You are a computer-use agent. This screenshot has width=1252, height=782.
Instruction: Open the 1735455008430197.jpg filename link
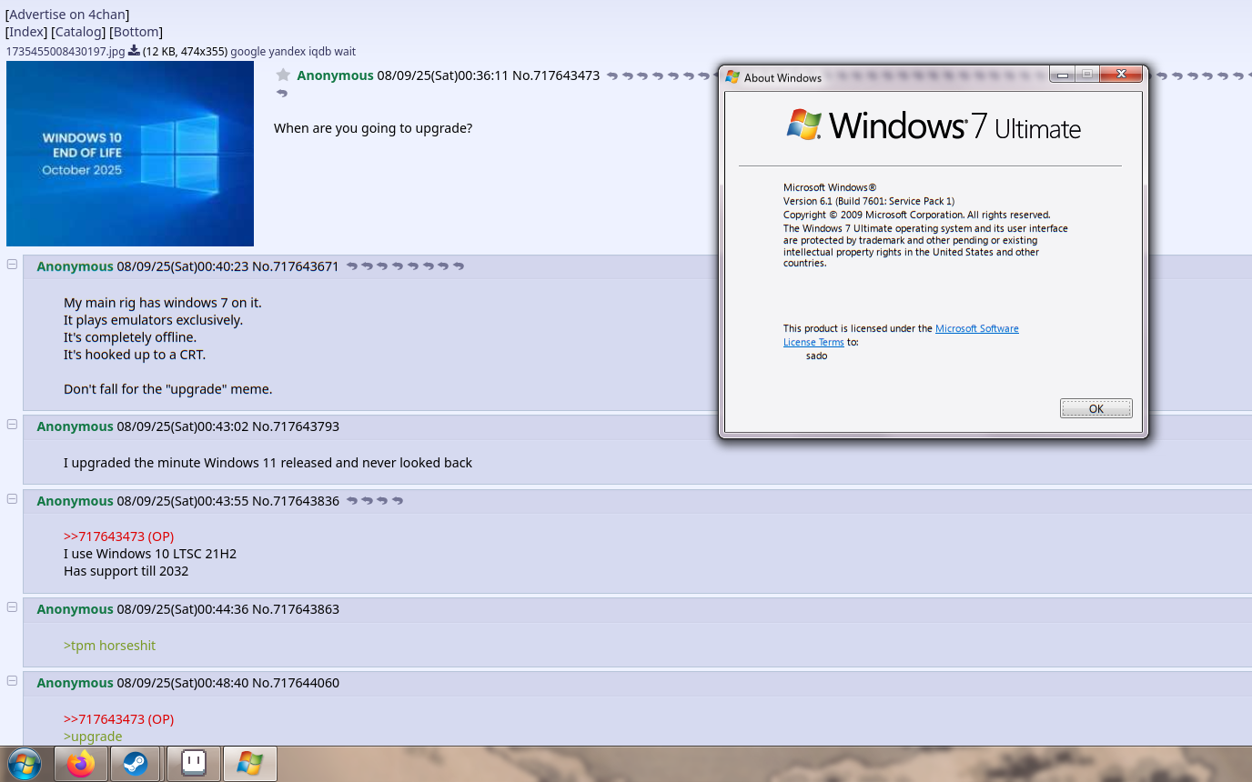[x=66, y=52]
